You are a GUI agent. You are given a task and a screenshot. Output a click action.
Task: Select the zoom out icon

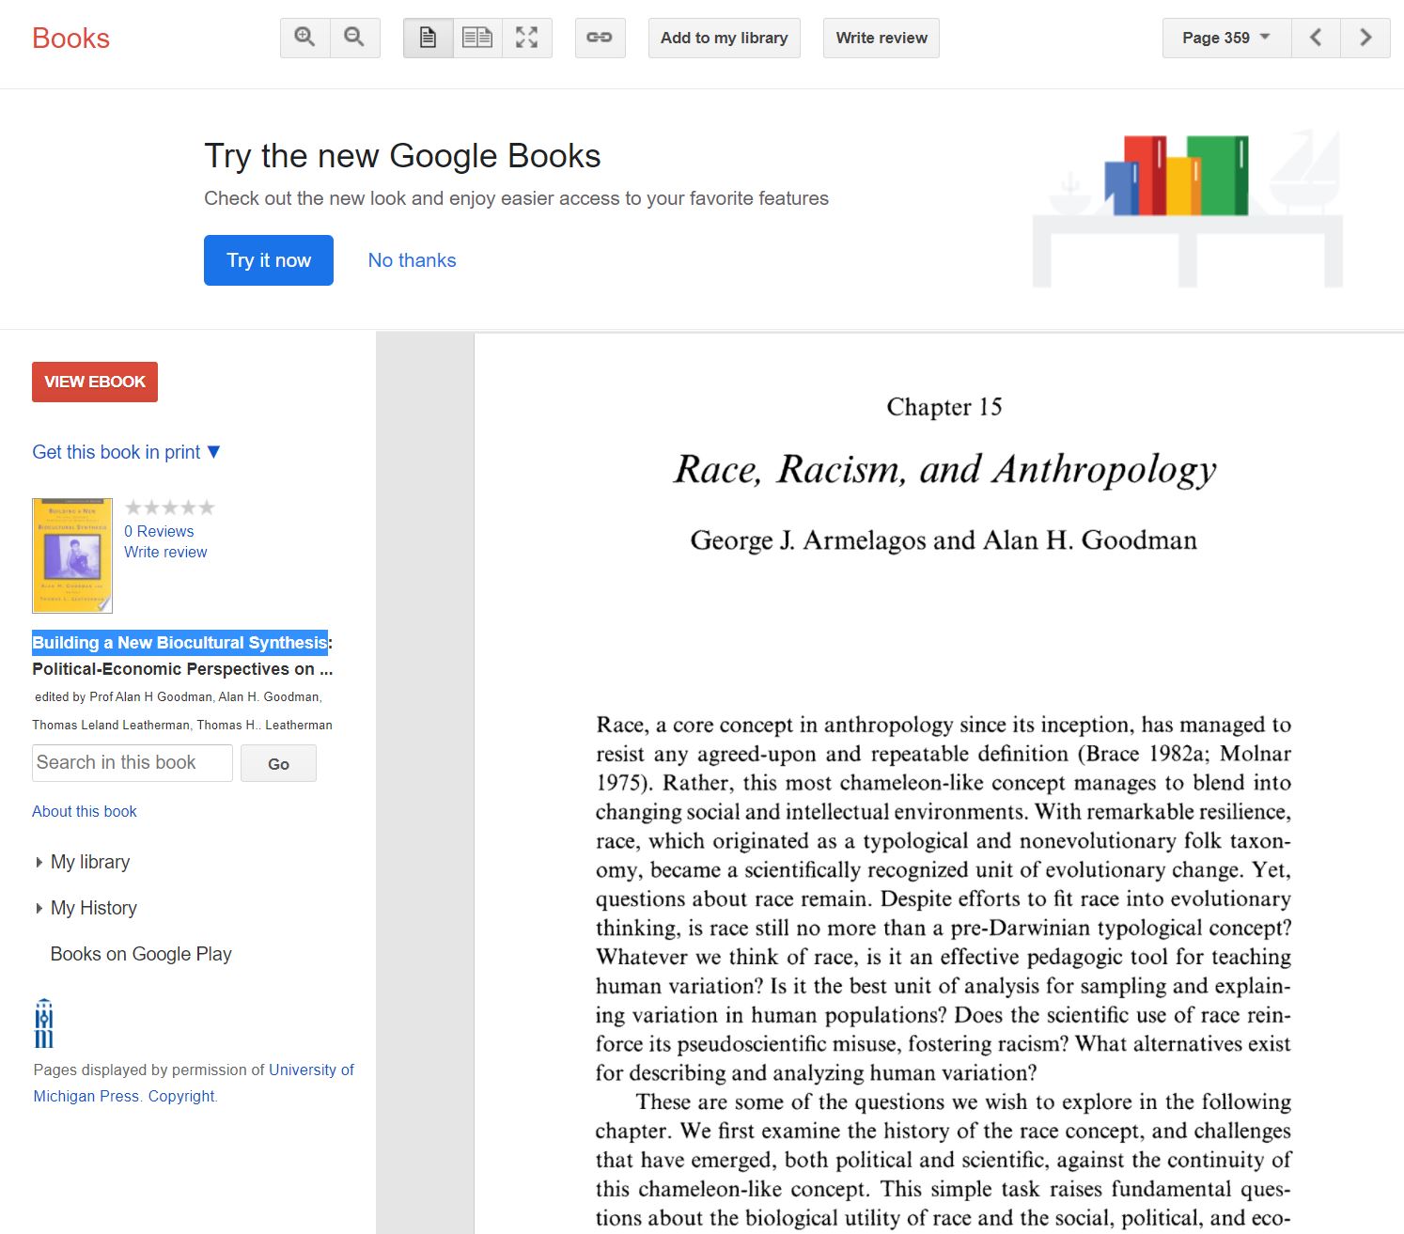(354, 38)
